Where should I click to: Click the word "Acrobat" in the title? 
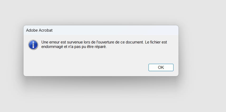click(46, 30)
